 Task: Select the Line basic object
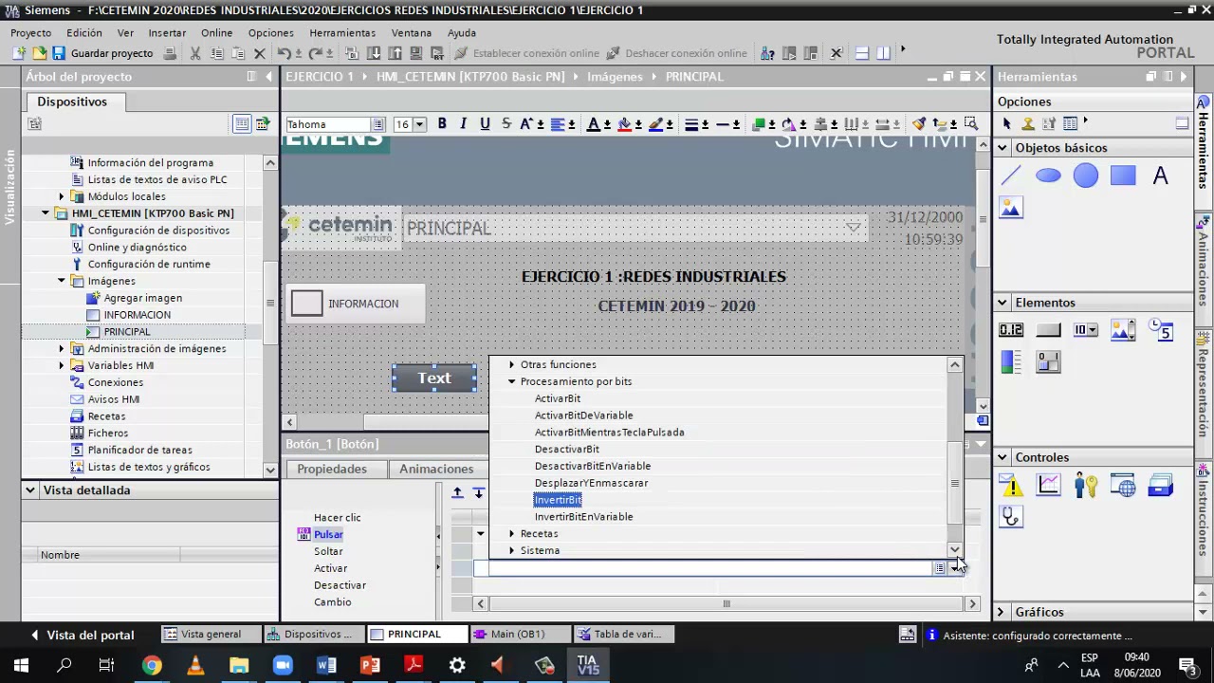[1011, 175]
